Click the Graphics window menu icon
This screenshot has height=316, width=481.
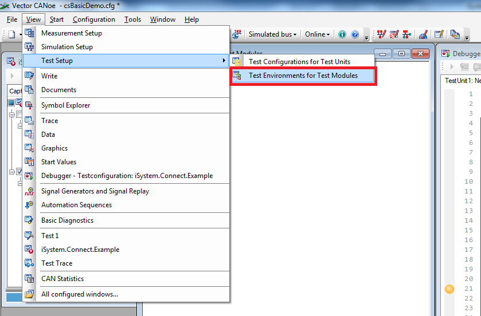(x=29, y=148)
